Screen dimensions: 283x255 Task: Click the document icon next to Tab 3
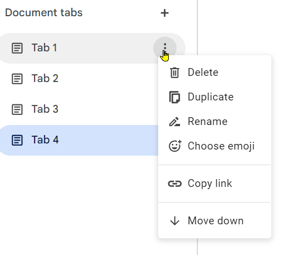[x=17, y=109]
